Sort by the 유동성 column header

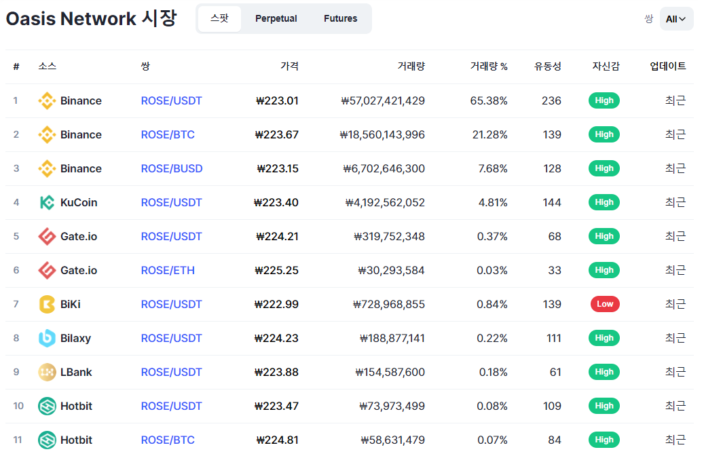(x=548, y=66)
